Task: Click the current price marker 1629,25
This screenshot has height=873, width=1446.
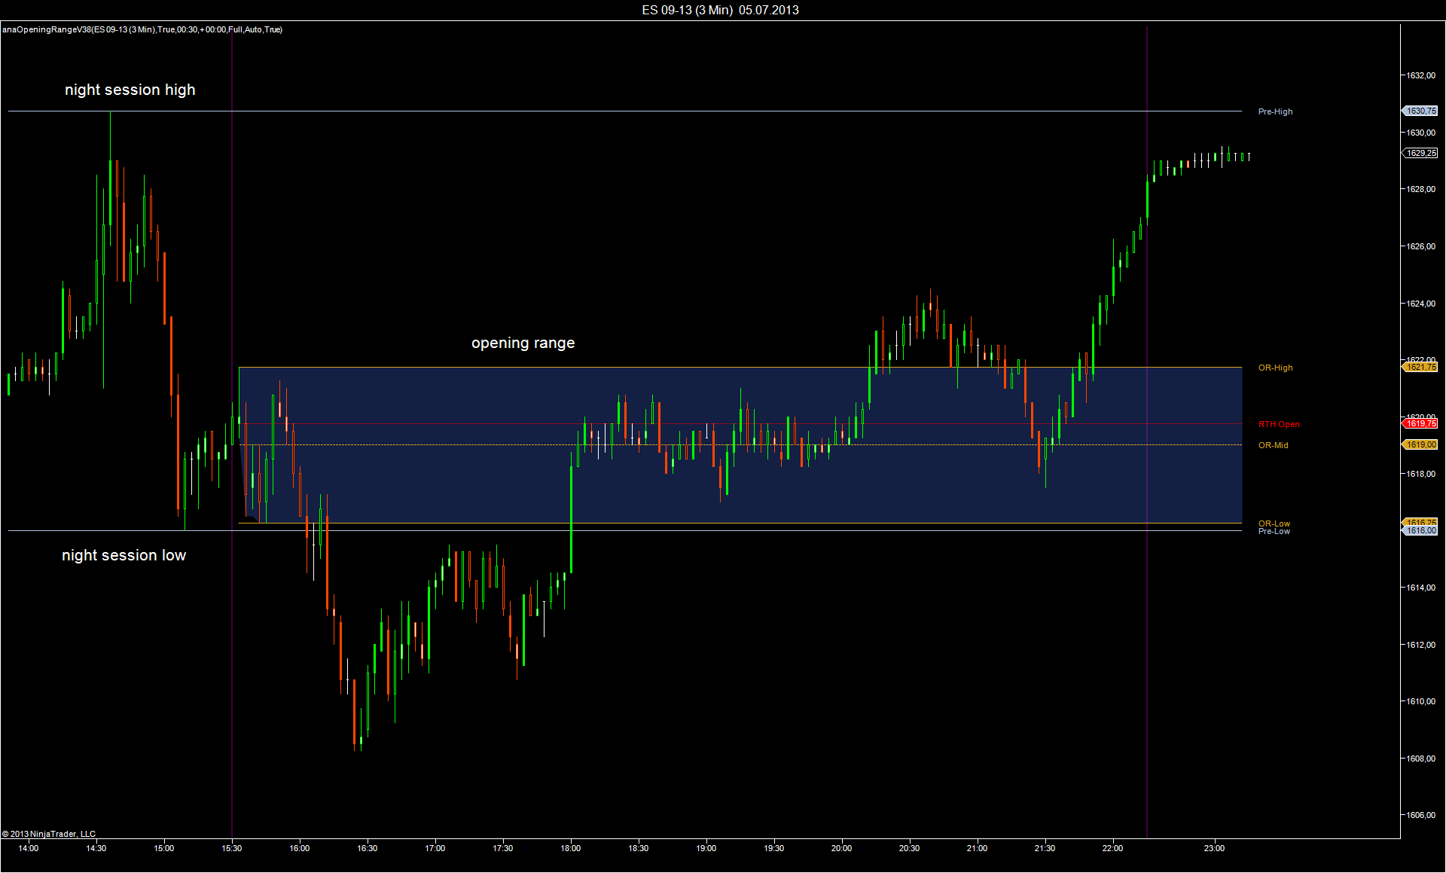Action: [x=1420, y=153]
